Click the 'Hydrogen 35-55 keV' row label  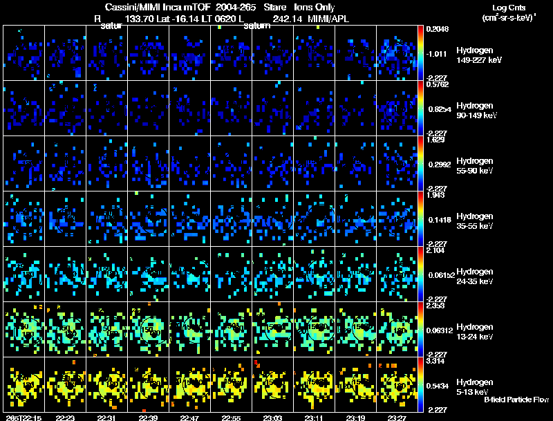pos(475,221)
